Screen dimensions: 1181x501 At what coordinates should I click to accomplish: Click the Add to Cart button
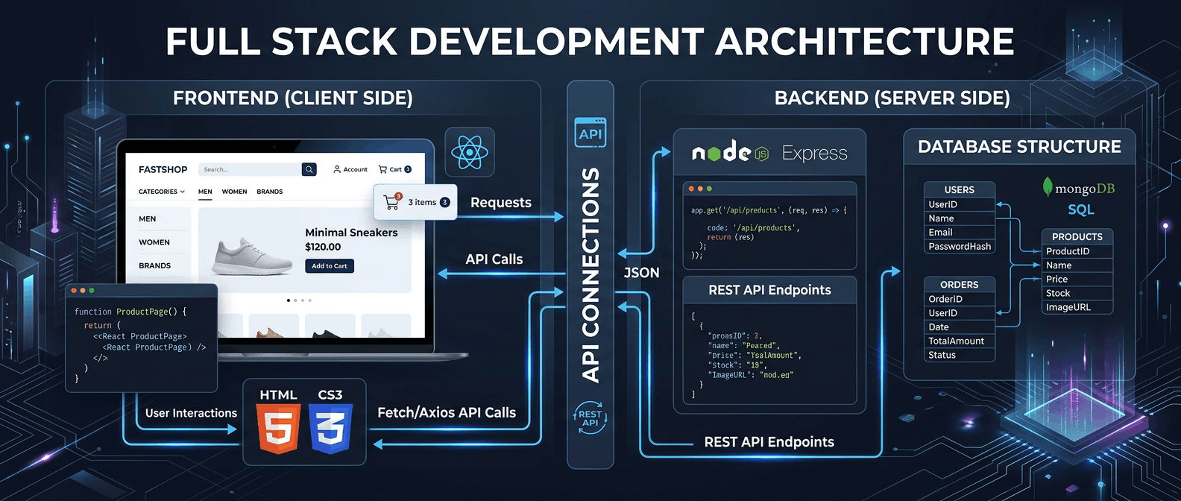pos(330,265)
